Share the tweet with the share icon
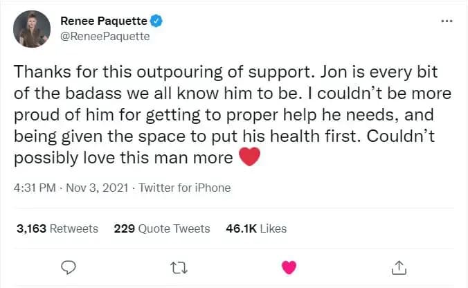 pyautogui.click(x=399, y=266)
